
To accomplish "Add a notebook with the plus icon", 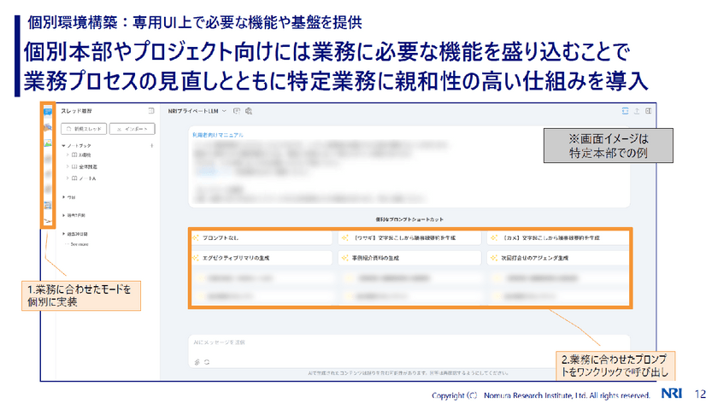I will pyautogui.click(x=151, y=146).
